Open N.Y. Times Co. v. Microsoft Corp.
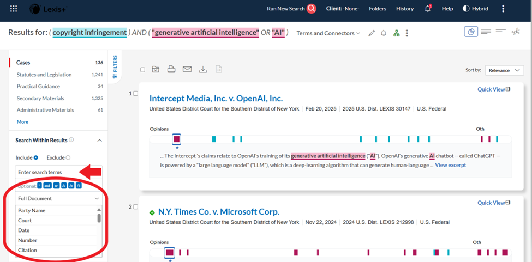 [x=219, y=212]
